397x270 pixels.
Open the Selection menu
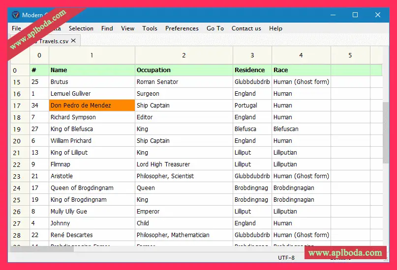81,28
